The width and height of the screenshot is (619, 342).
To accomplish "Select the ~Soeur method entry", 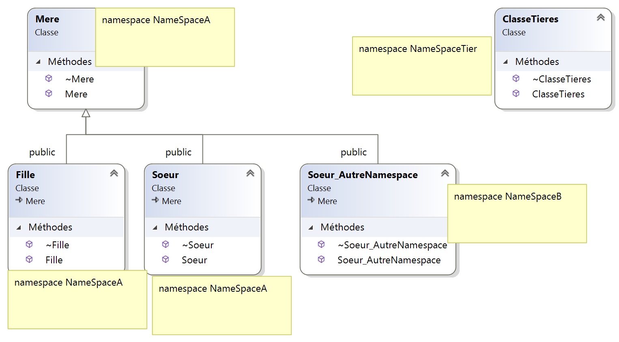I will tap(198, 245).
